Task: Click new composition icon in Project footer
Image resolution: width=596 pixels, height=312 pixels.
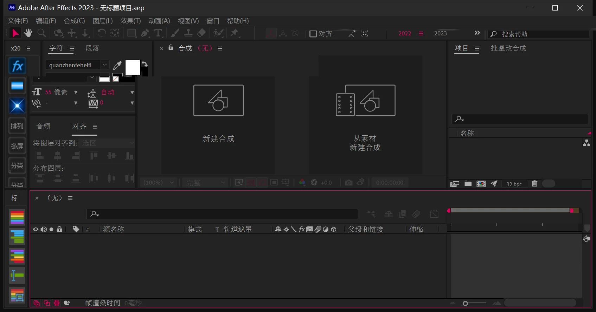Action: coord(481,184)
